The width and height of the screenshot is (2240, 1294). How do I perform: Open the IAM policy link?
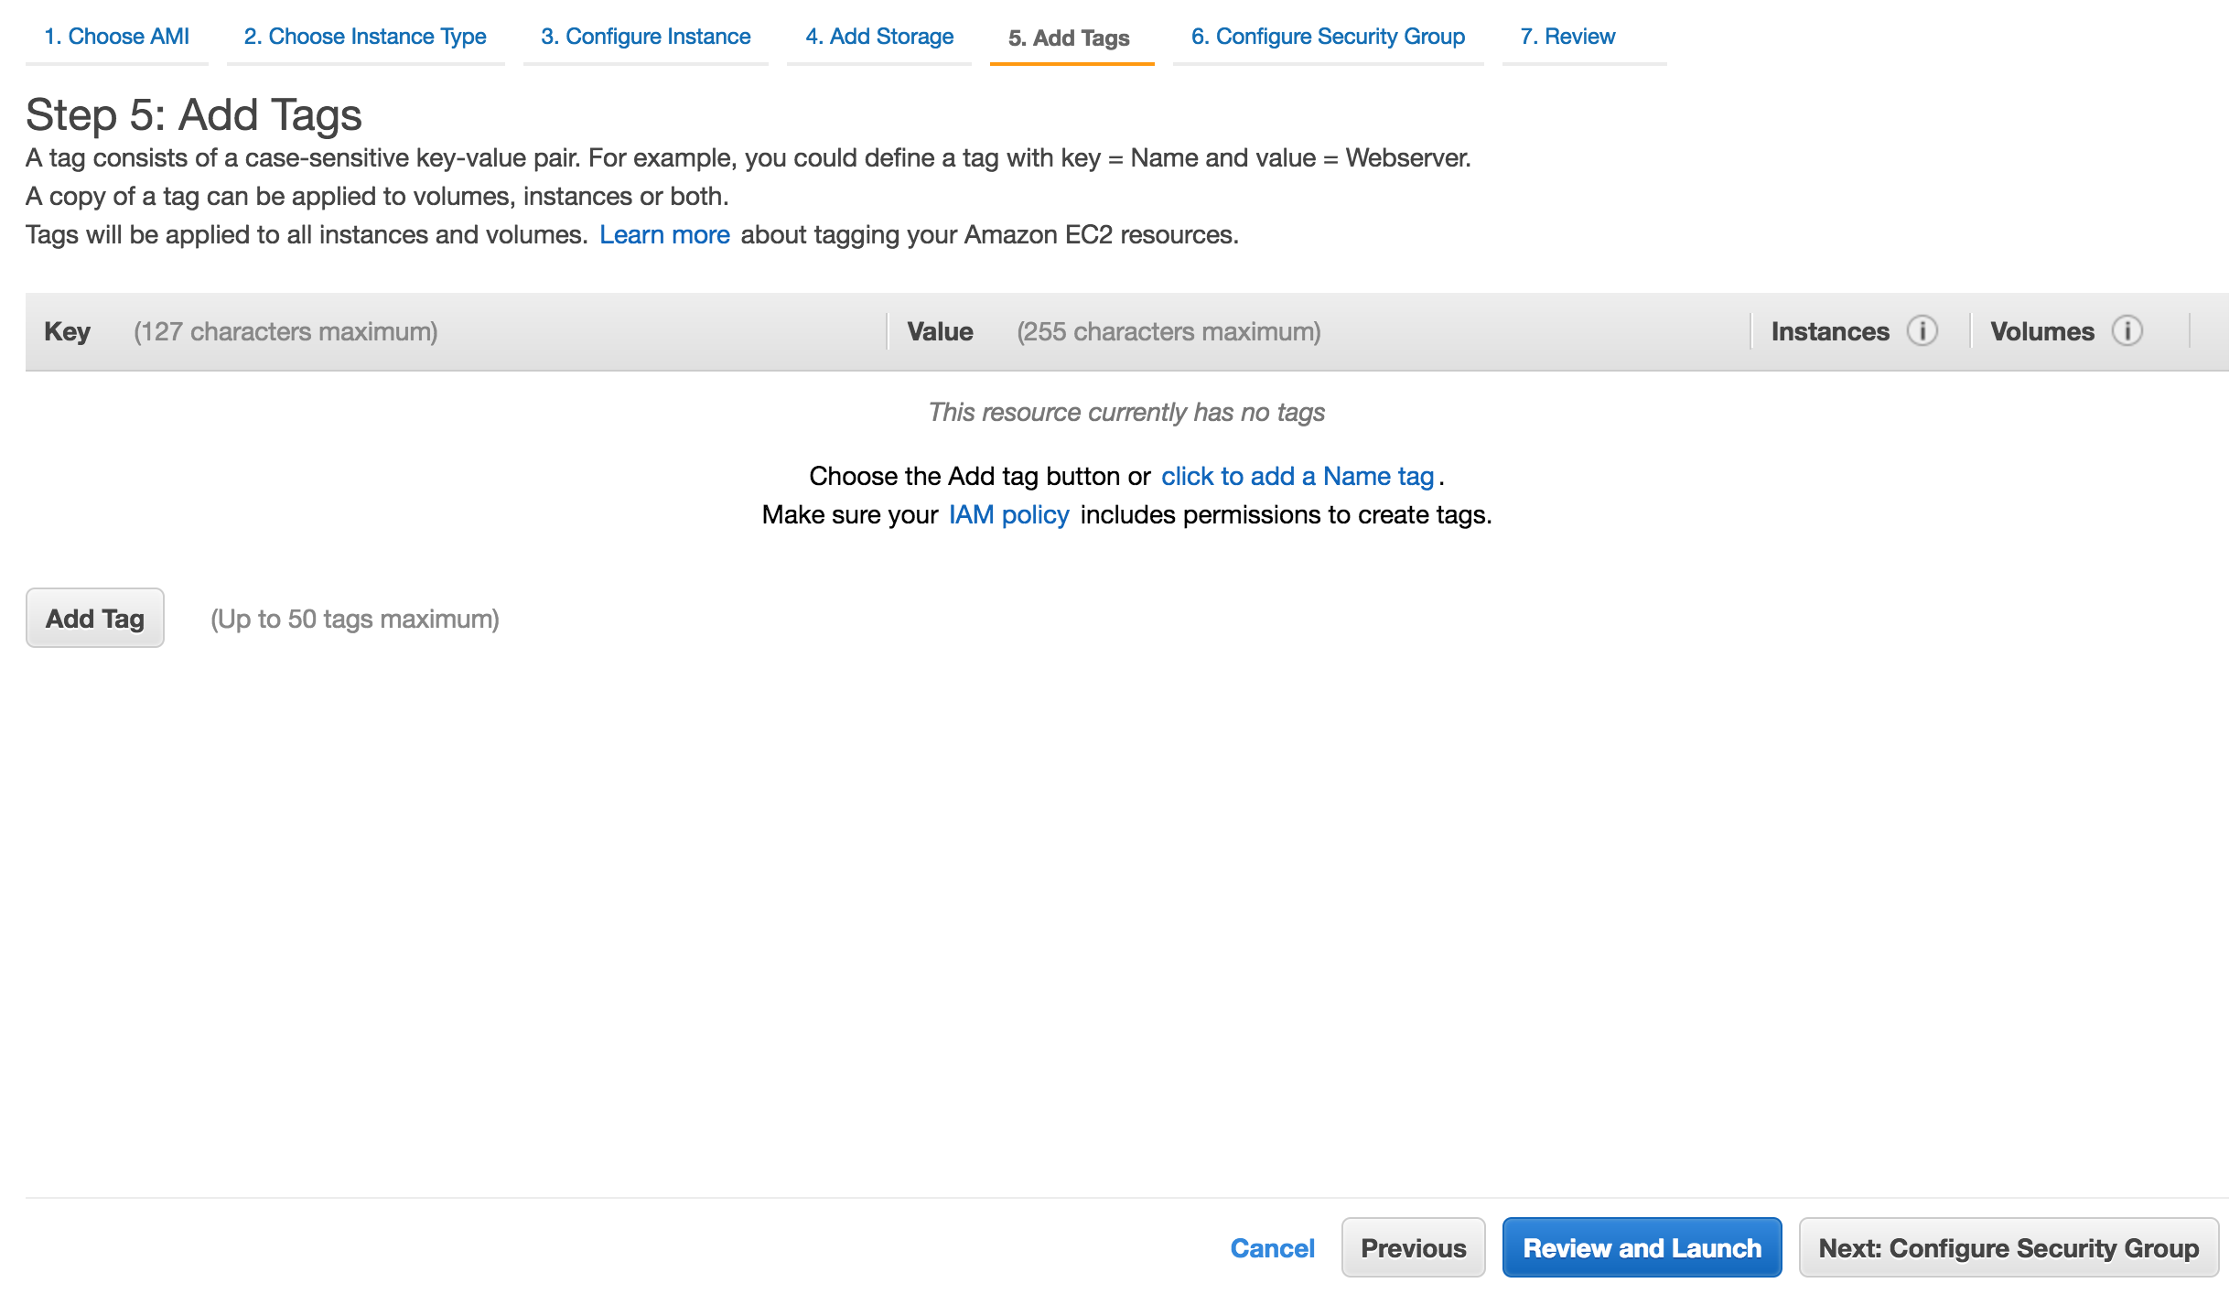click(x=1008, y=515)
